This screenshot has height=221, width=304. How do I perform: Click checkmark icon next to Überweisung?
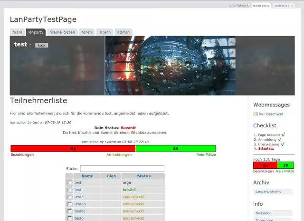click(x=282, y=144)
